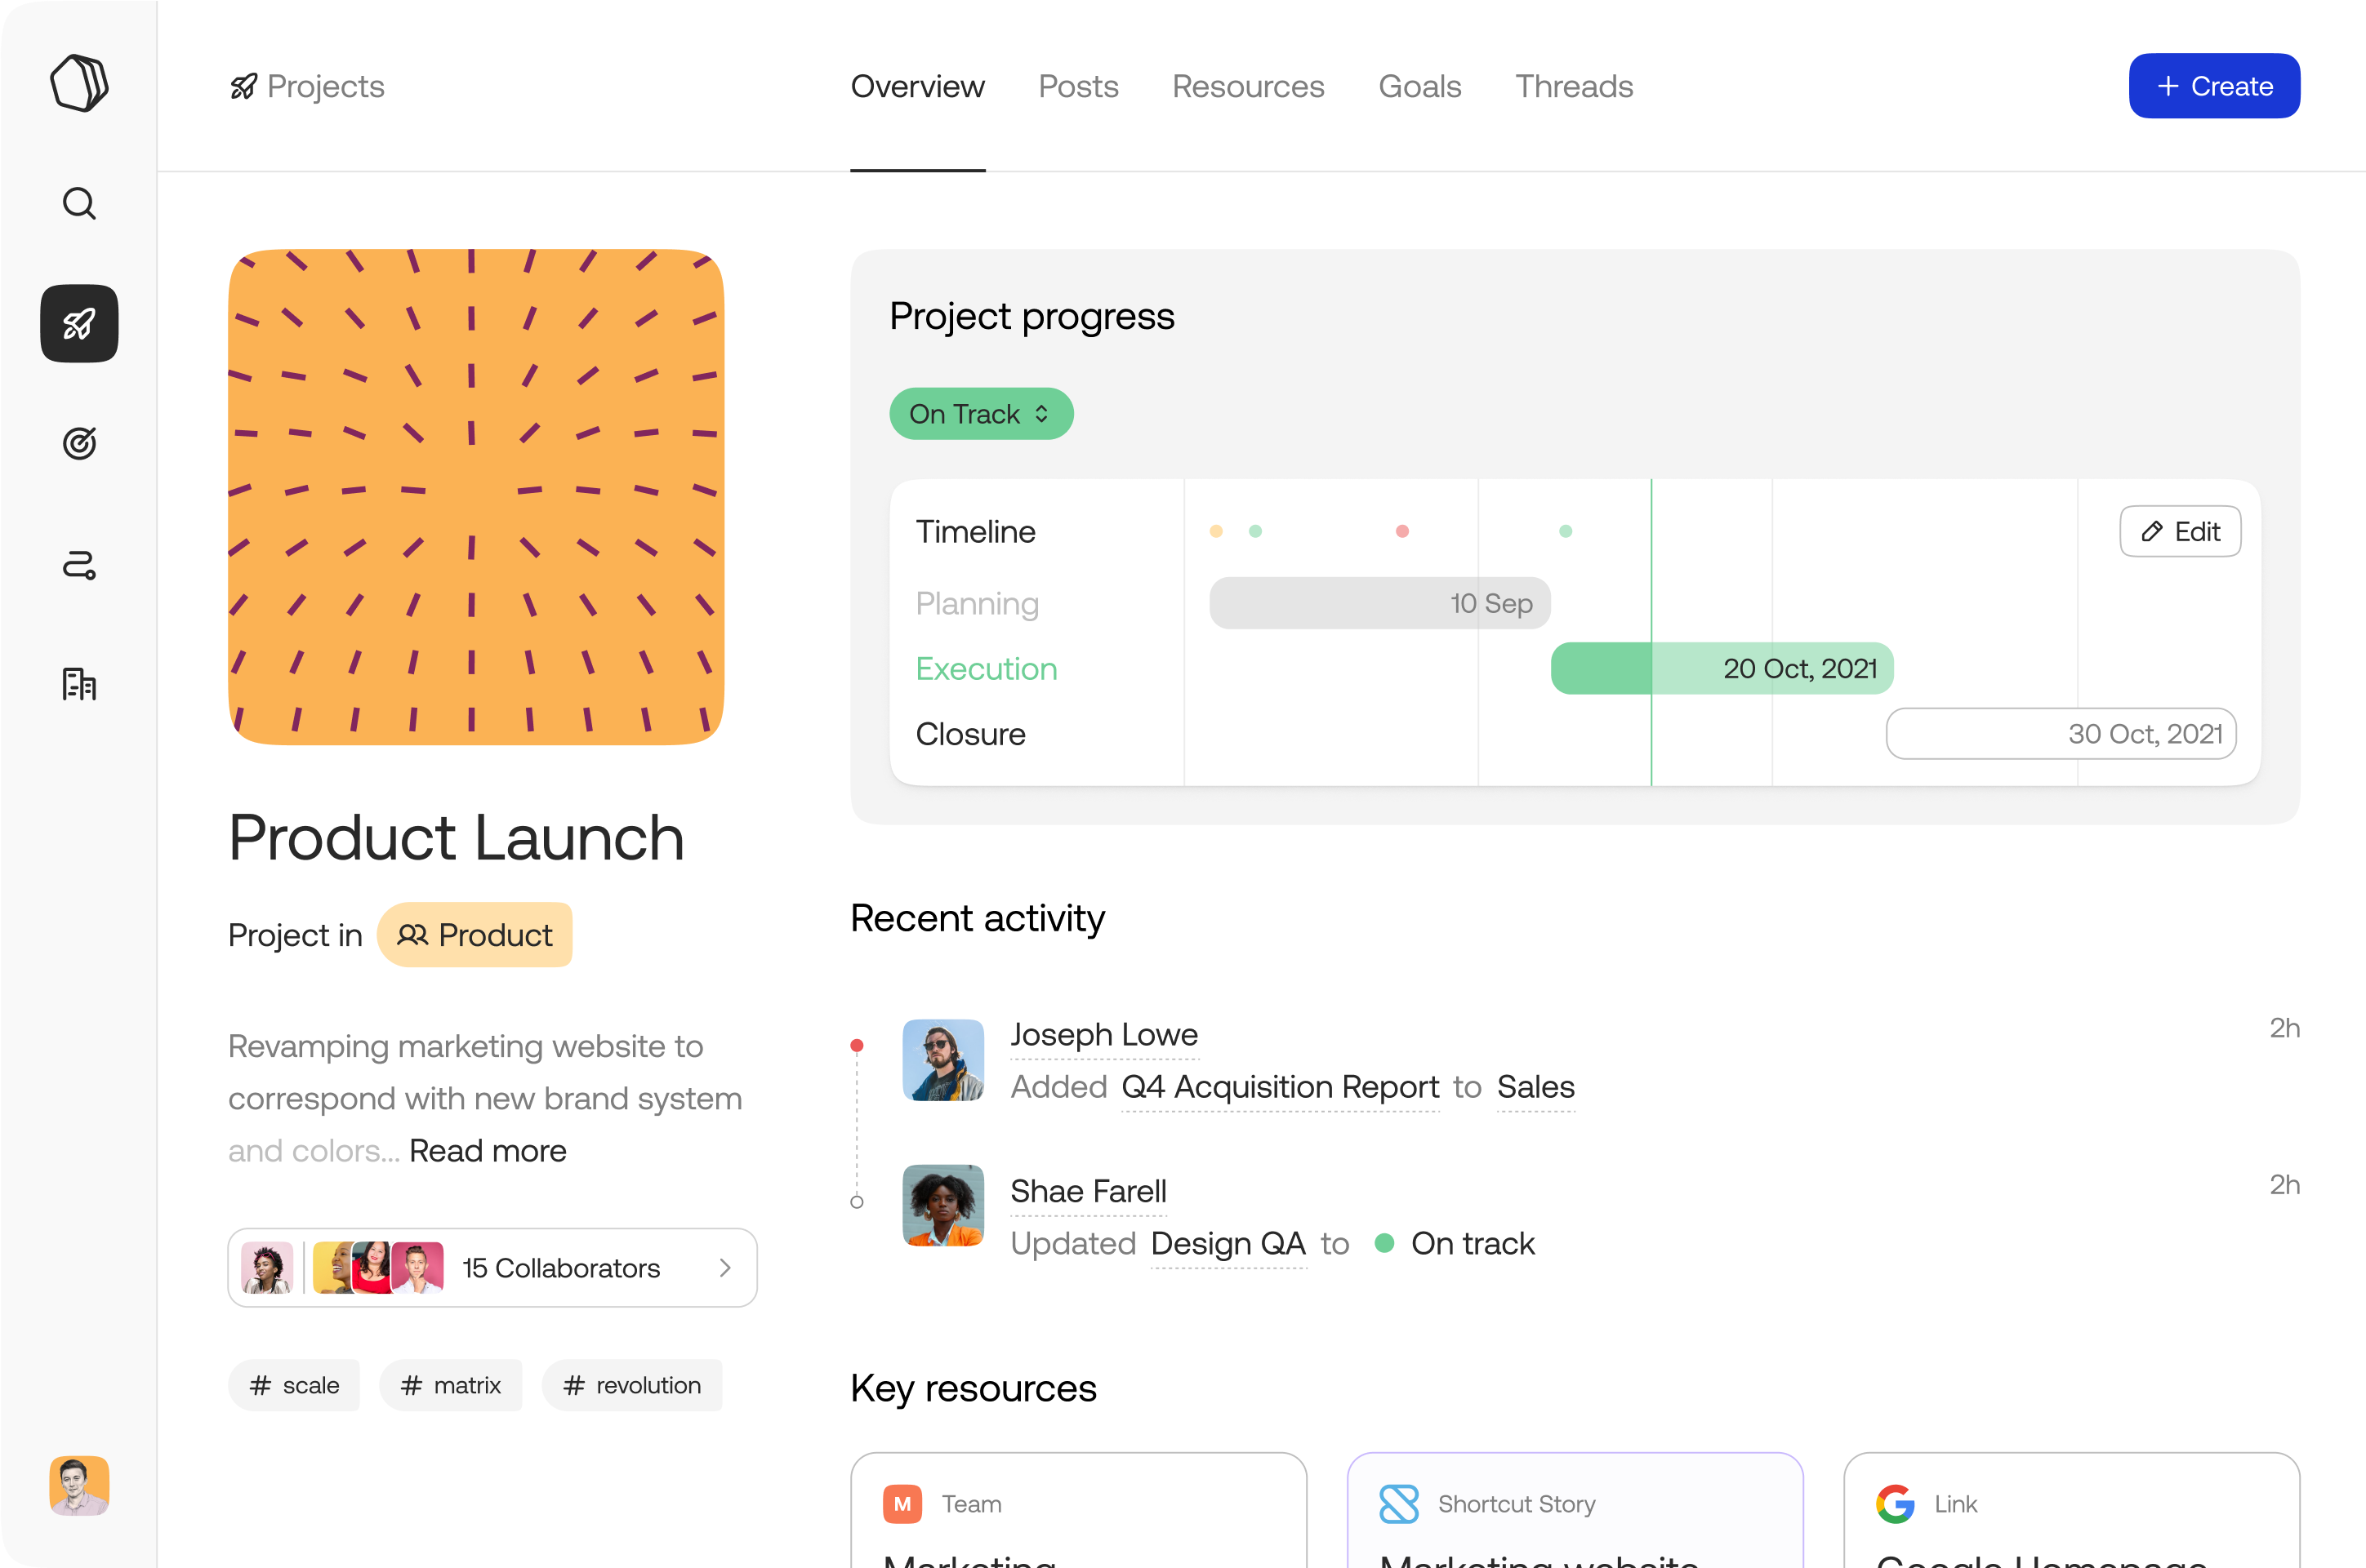
Task: Switch to the Goals tab
Action: 1420,84
